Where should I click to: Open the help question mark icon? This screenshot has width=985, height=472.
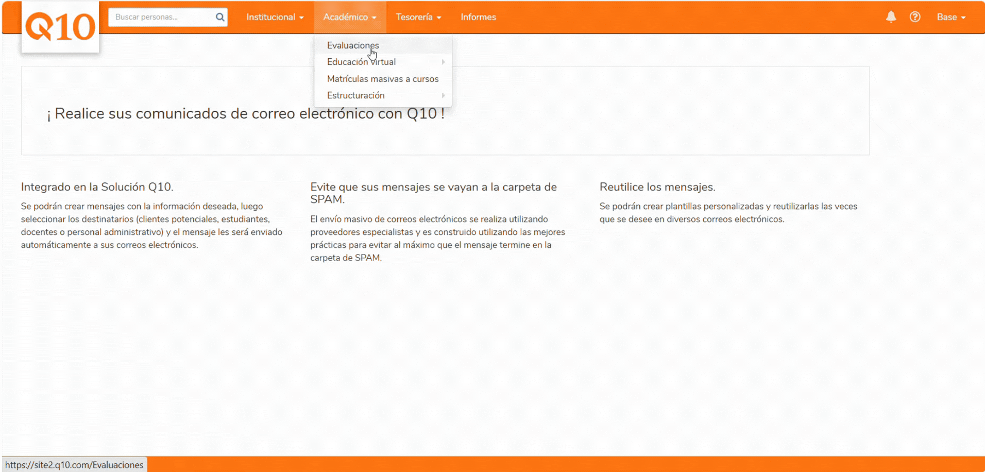915,17
